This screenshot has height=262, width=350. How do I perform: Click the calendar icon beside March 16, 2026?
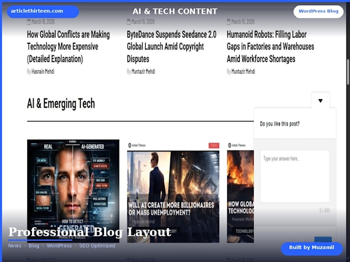29,22
